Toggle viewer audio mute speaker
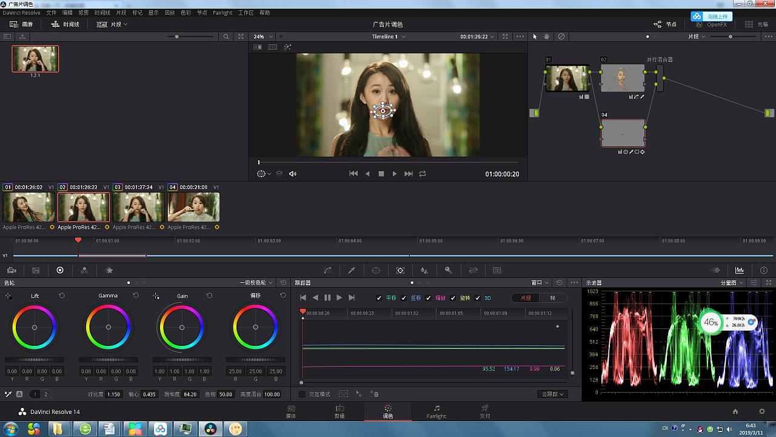This screenshot has height=437, width=776. click(293, 174)
